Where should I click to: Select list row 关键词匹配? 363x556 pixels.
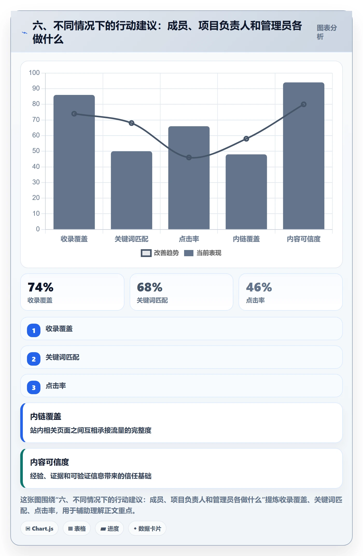[181, 357]
